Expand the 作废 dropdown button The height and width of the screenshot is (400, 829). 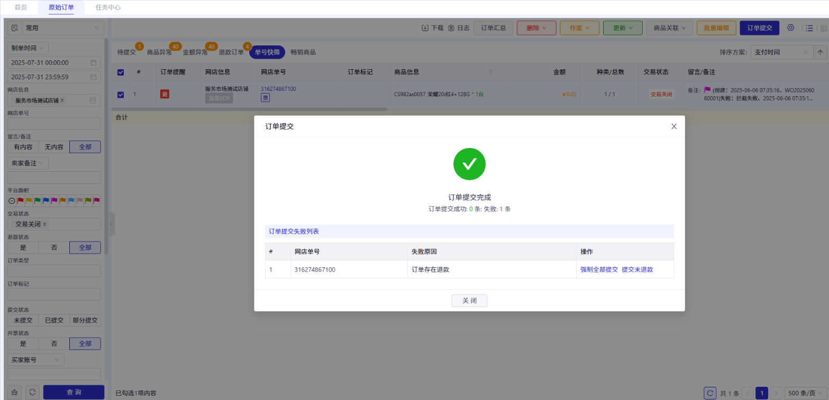coord(579,28)
